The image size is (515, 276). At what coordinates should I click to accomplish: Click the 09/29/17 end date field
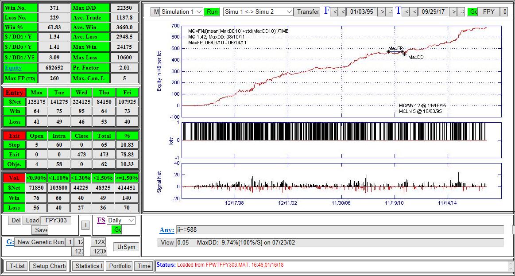pyautogui.click(x=433, y=12)
